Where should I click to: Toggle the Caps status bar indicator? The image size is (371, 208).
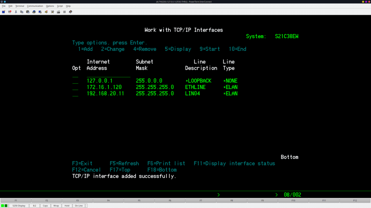tap(45, 205)
